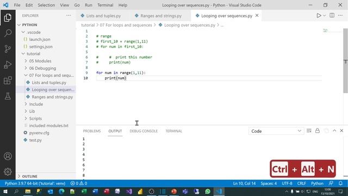Open launch.json in explorer
This screenshot has height=196, width=348.
46,39
